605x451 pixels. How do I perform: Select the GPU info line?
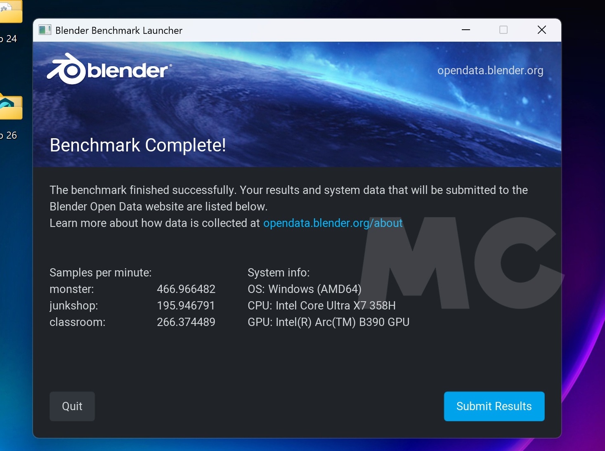point(328,322)
